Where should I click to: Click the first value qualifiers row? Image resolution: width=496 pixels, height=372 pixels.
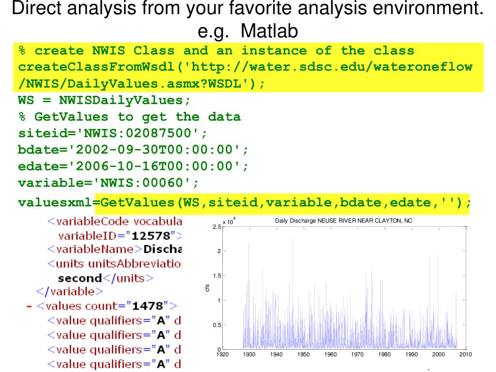(114, 321)
